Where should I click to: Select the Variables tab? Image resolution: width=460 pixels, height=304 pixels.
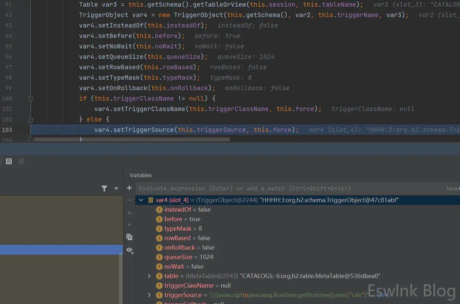coord(141,175)
